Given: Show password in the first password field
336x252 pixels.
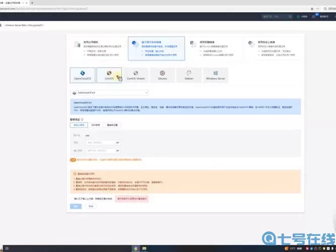Looking at the screenshot, I should [x=117, y=143].
